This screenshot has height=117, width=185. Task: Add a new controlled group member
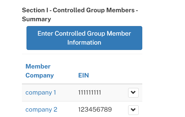point(84,38)
